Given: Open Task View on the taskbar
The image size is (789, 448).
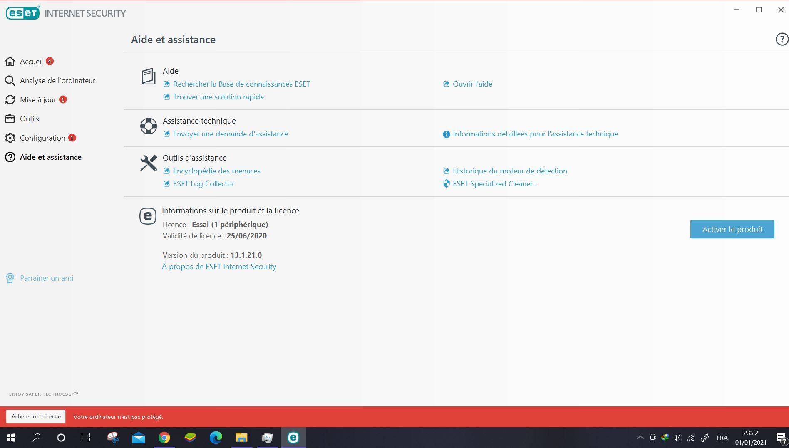Looking at the screenshot, I should pos(86,438).
